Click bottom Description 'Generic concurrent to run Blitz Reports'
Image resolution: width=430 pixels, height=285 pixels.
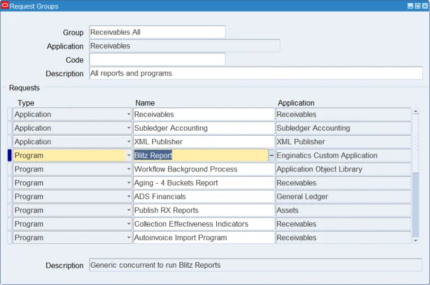tap(256, 265)
